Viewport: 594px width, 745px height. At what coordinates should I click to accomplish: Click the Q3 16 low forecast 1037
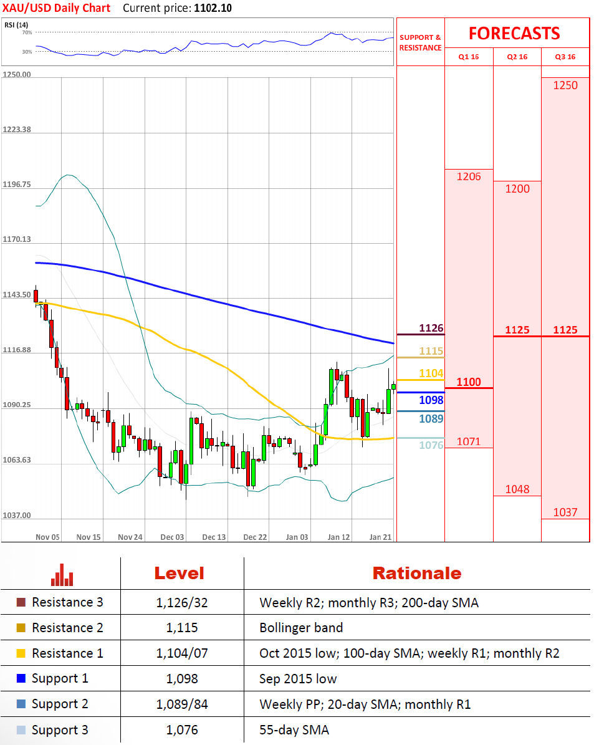[x=565, y=512]
